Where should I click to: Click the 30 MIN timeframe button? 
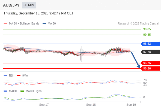click(x=29, y=5)
